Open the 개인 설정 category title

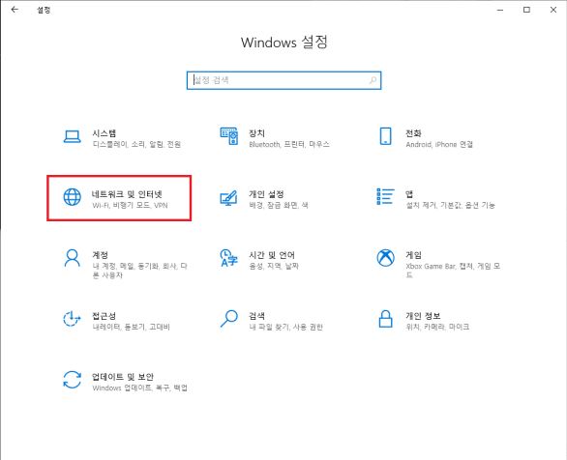266,194
